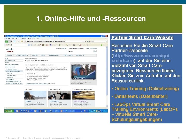Image resolution: width=186 pixels, height=140 pixels.
Task: Click Services for Partners in left sidebar
Action: pos(12,65)
